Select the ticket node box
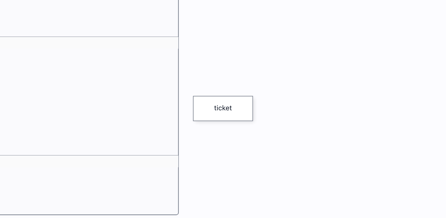Image resolution: width=446 pixels, height=218 pixels. 223,108
